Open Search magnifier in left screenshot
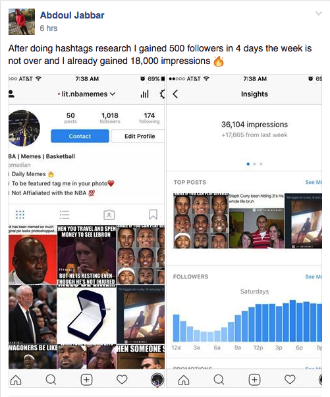The image size is (330, 397). (x=51, y=380)
